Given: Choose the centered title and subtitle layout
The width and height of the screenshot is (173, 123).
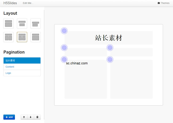Looking at the screenshot, I should (x=22, y=23).
